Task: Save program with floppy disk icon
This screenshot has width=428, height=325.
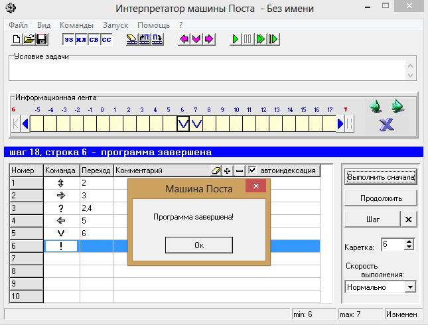Action: [x=42, y=39]
